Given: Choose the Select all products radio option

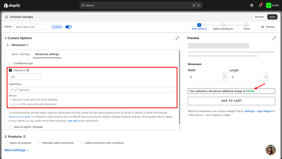Looking at the screenshot, I should [x=7, y=143].
